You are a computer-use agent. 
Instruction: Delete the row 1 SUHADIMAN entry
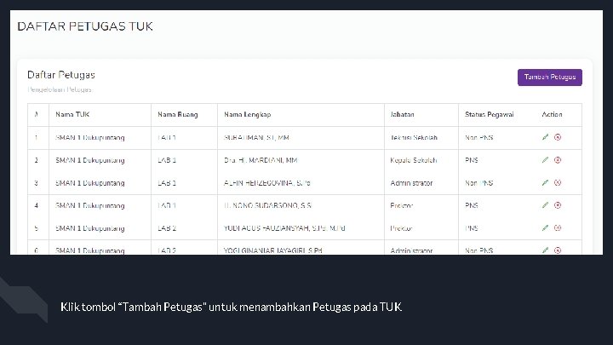click(558, 137)
